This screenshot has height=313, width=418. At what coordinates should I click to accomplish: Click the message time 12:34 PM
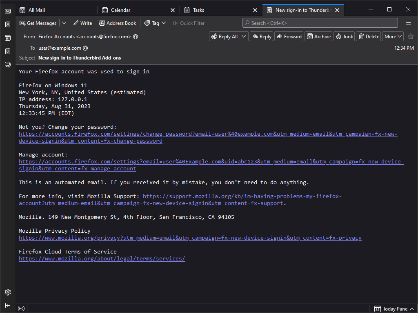(x=404, y=48)
